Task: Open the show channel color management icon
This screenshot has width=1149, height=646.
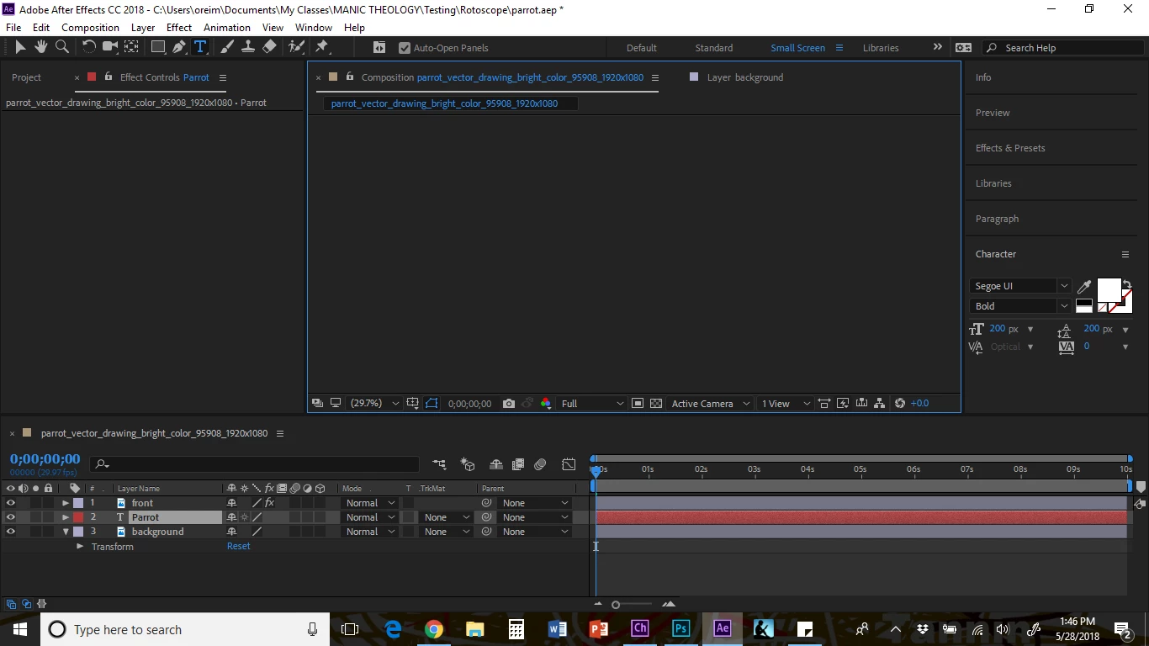Action: click(546, 404)
